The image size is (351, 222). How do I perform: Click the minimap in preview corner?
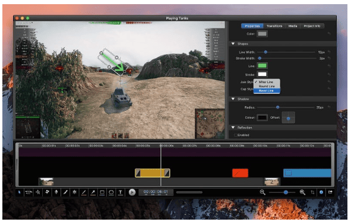point(210,123)
